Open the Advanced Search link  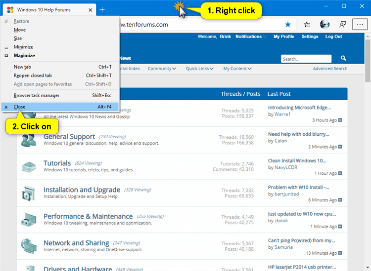coord(330,69)
